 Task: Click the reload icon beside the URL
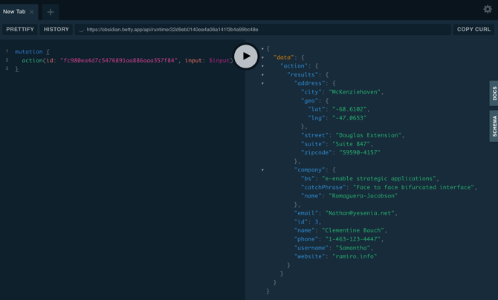coord(81,30)
